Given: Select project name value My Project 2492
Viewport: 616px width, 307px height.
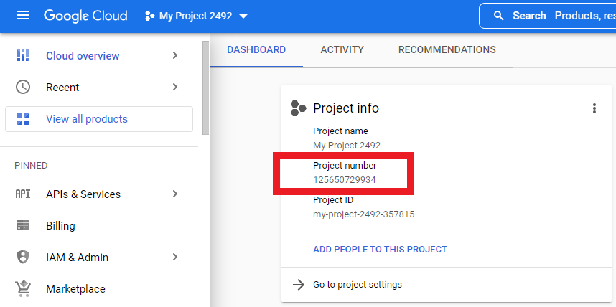Looking at the screenshot, I should (347, 146).
